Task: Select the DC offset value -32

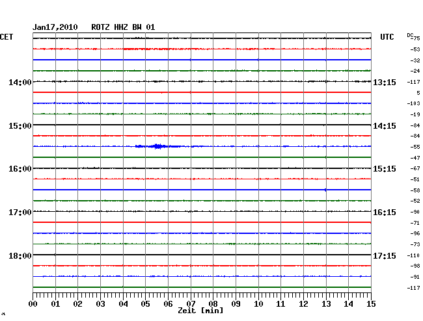Action: [x=415, y=60]
